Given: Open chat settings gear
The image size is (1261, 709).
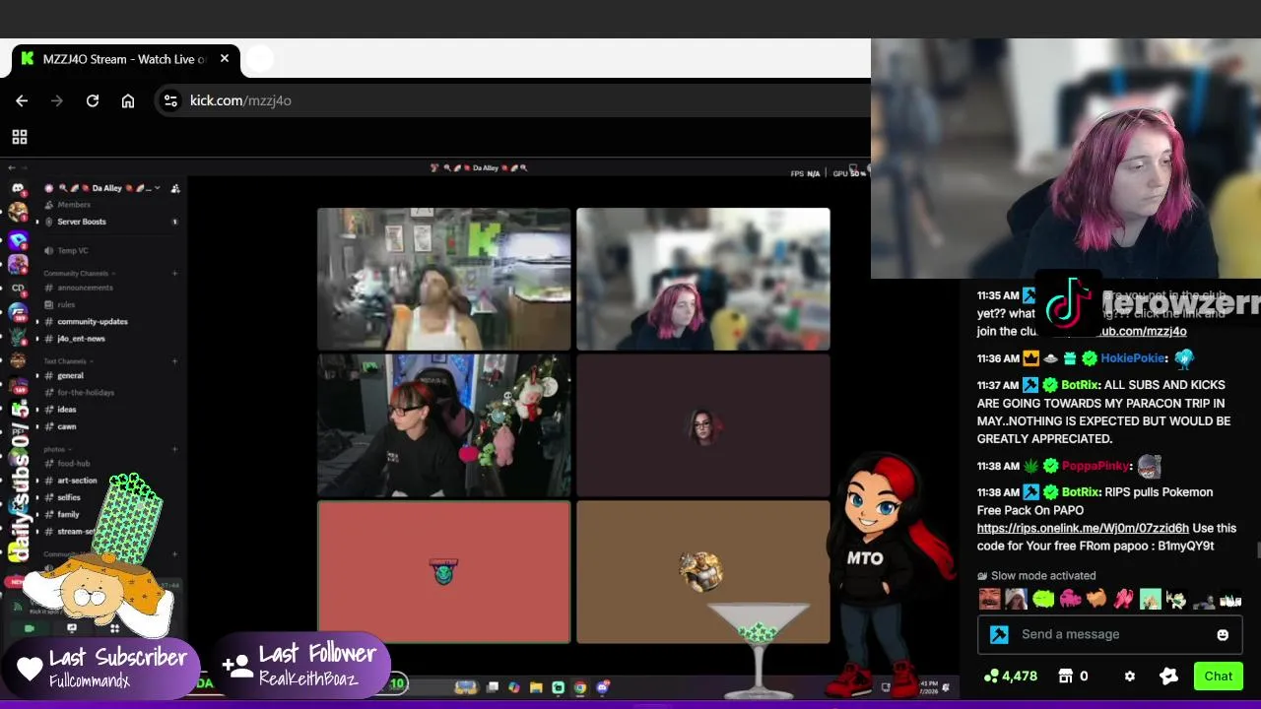Looking at the screenshot, I should (1130, 677).
